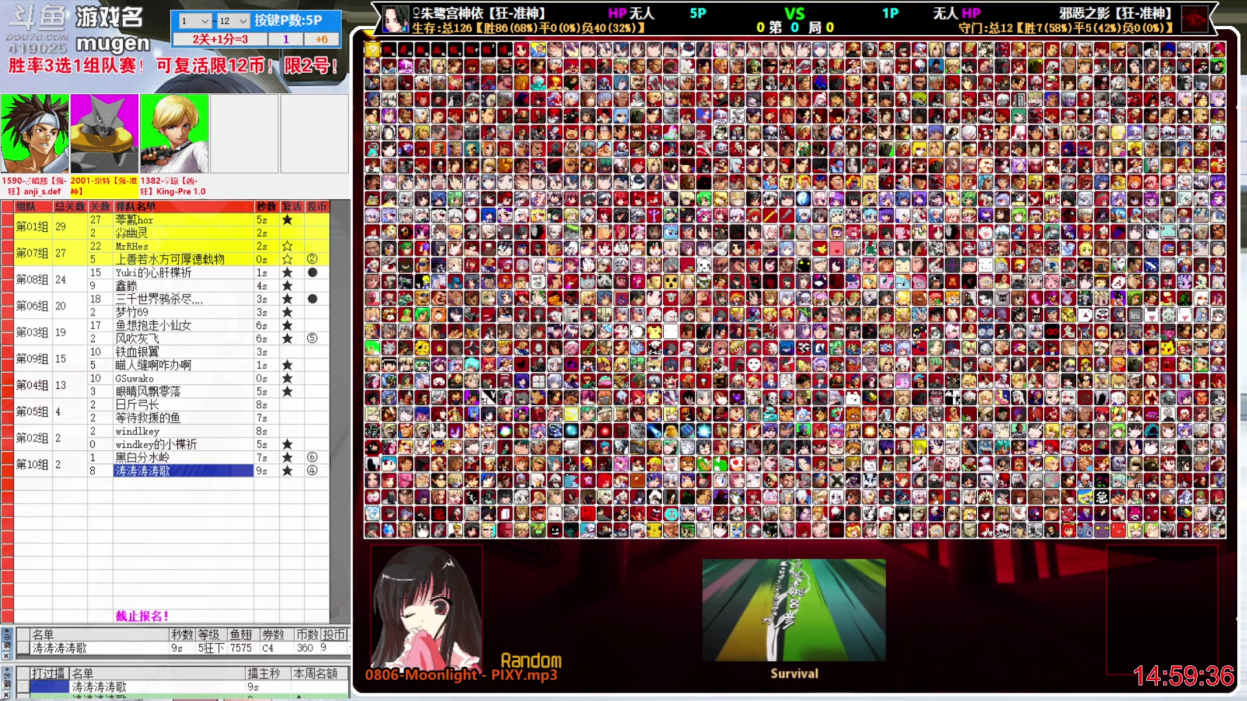Click the 排队名单 column header
1247x701 pixels.
183,206
